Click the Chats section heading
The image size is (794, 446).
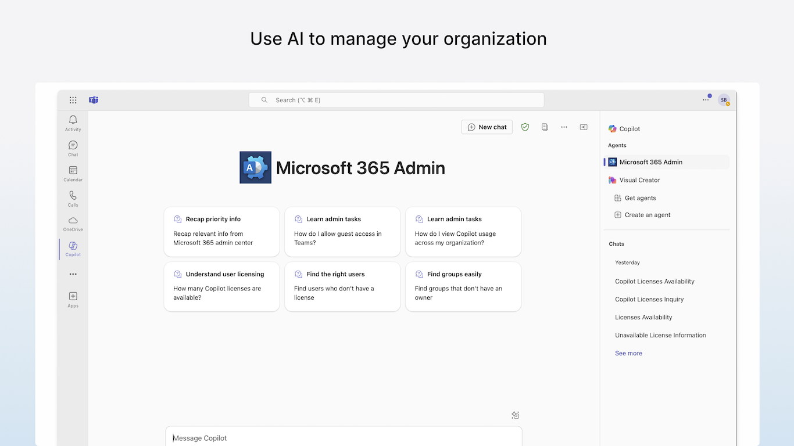click(x=616, y=244)
